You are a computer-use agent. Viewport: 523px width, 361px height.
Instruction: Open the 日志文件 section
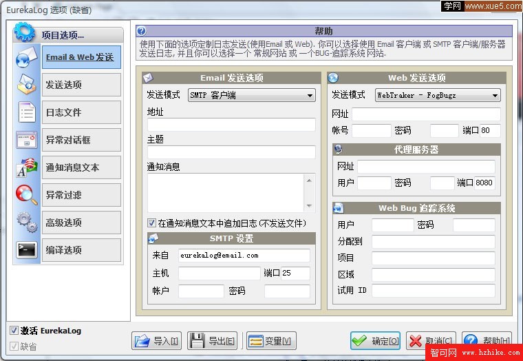pyautogui.click(x=81, y=112)
